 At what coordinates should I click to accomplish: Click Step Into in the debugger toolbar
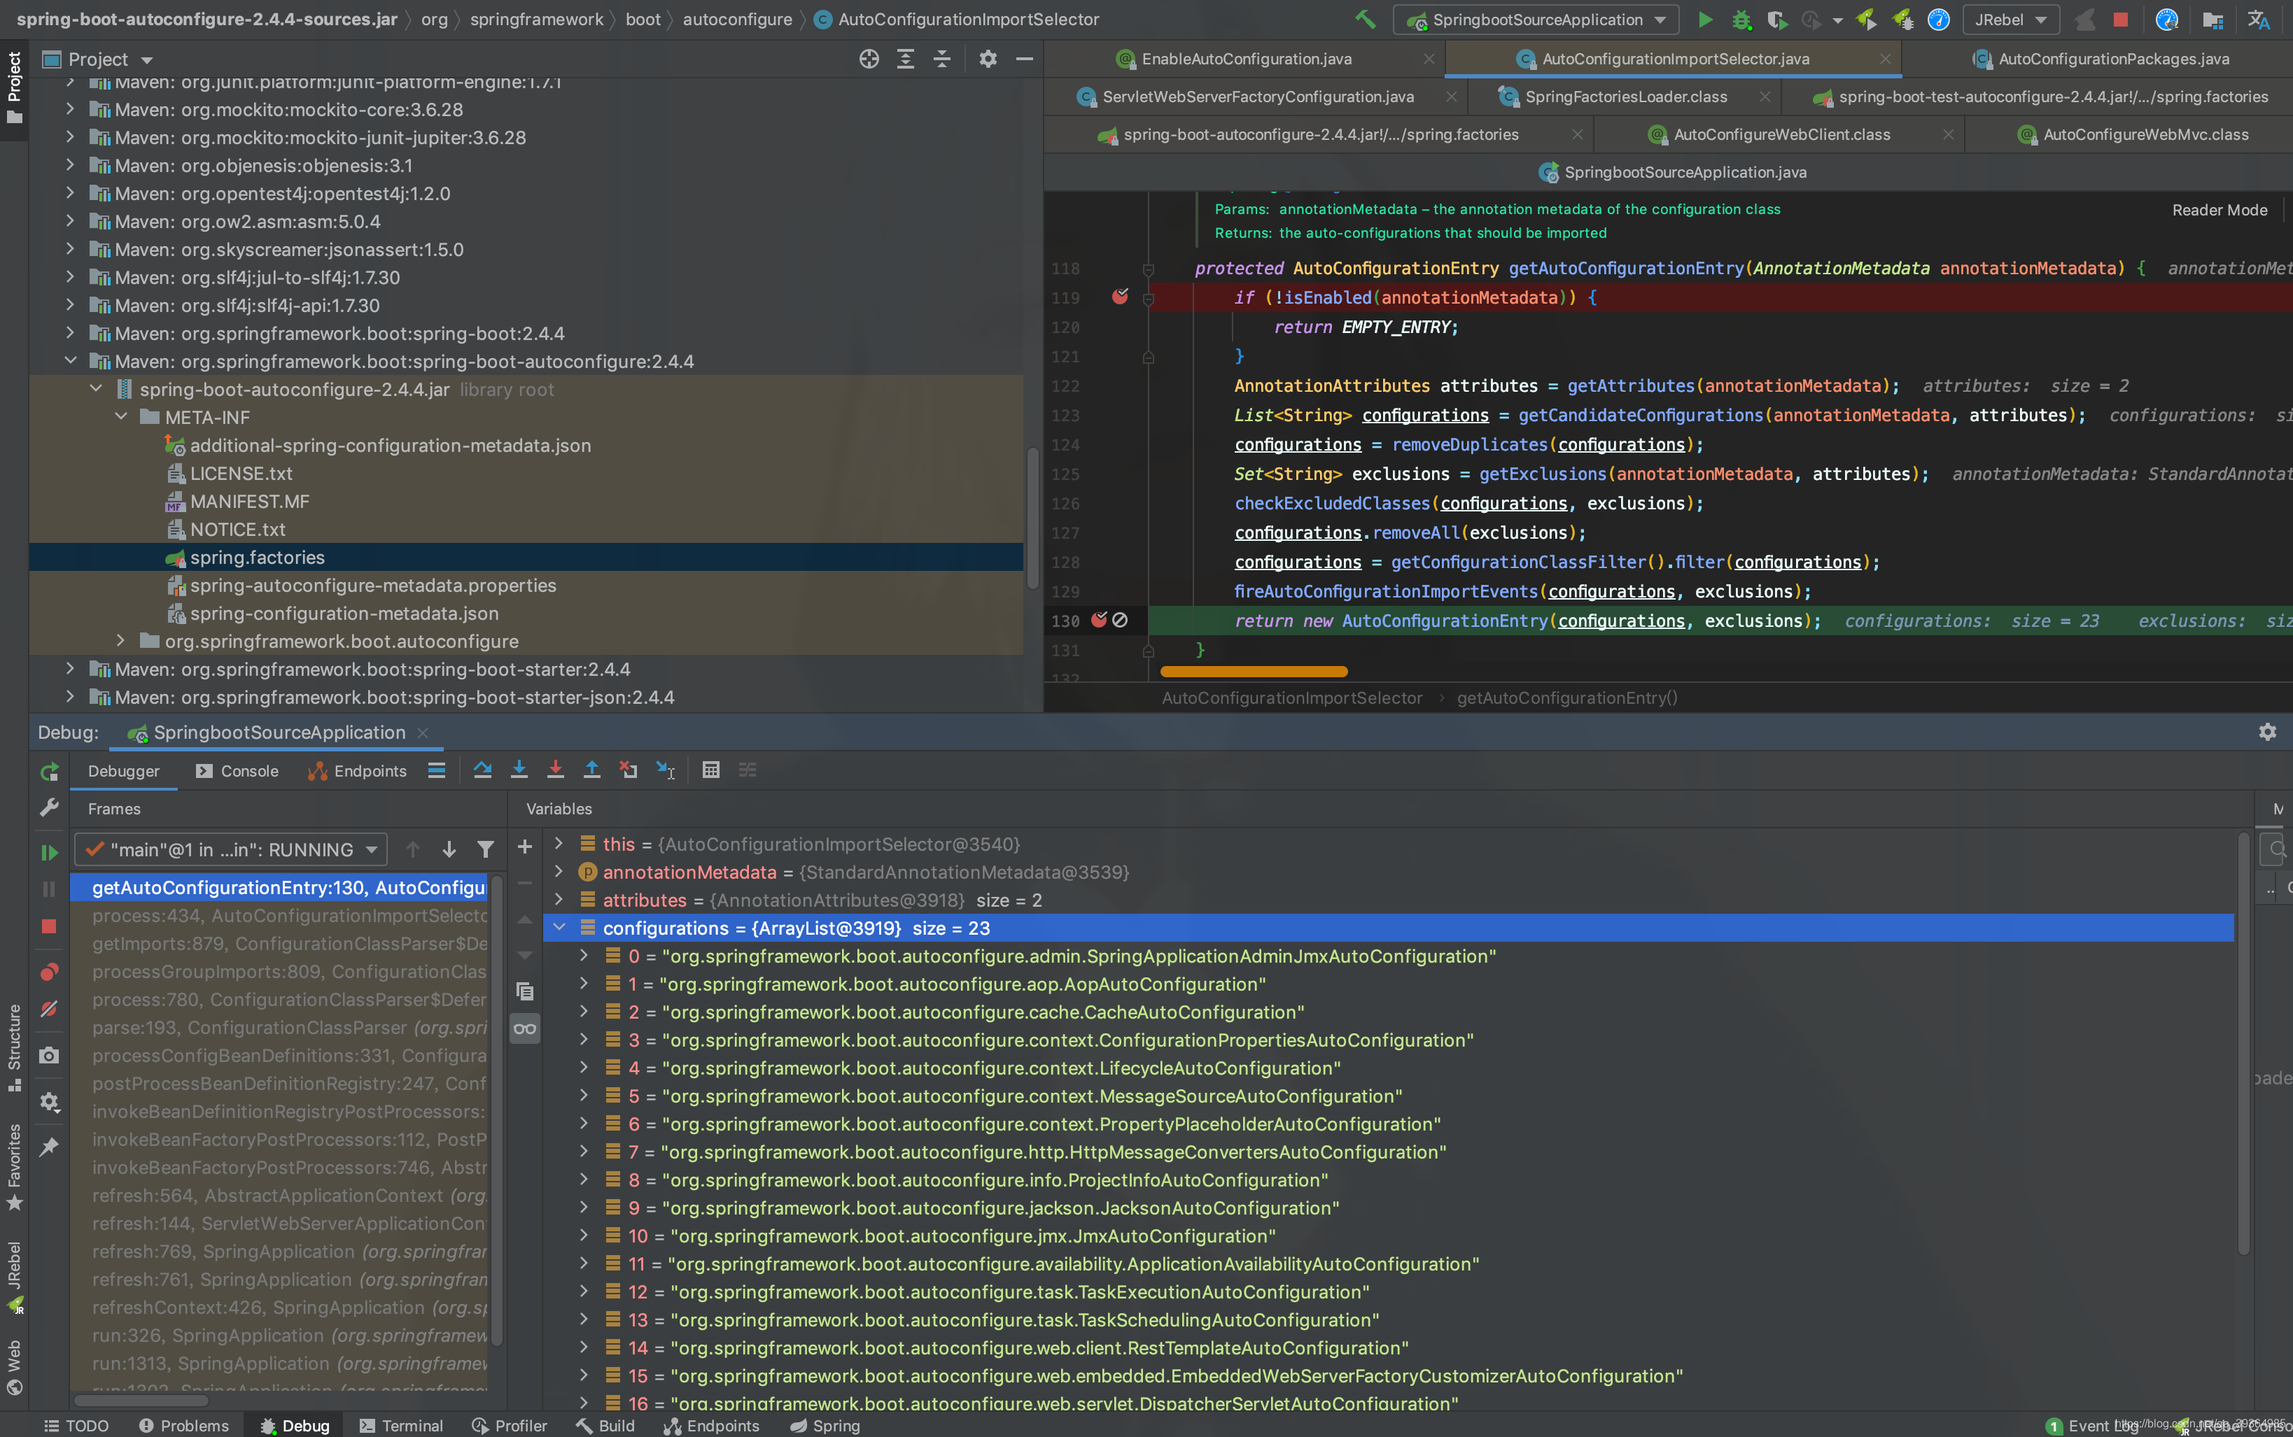tap(519, 770)
